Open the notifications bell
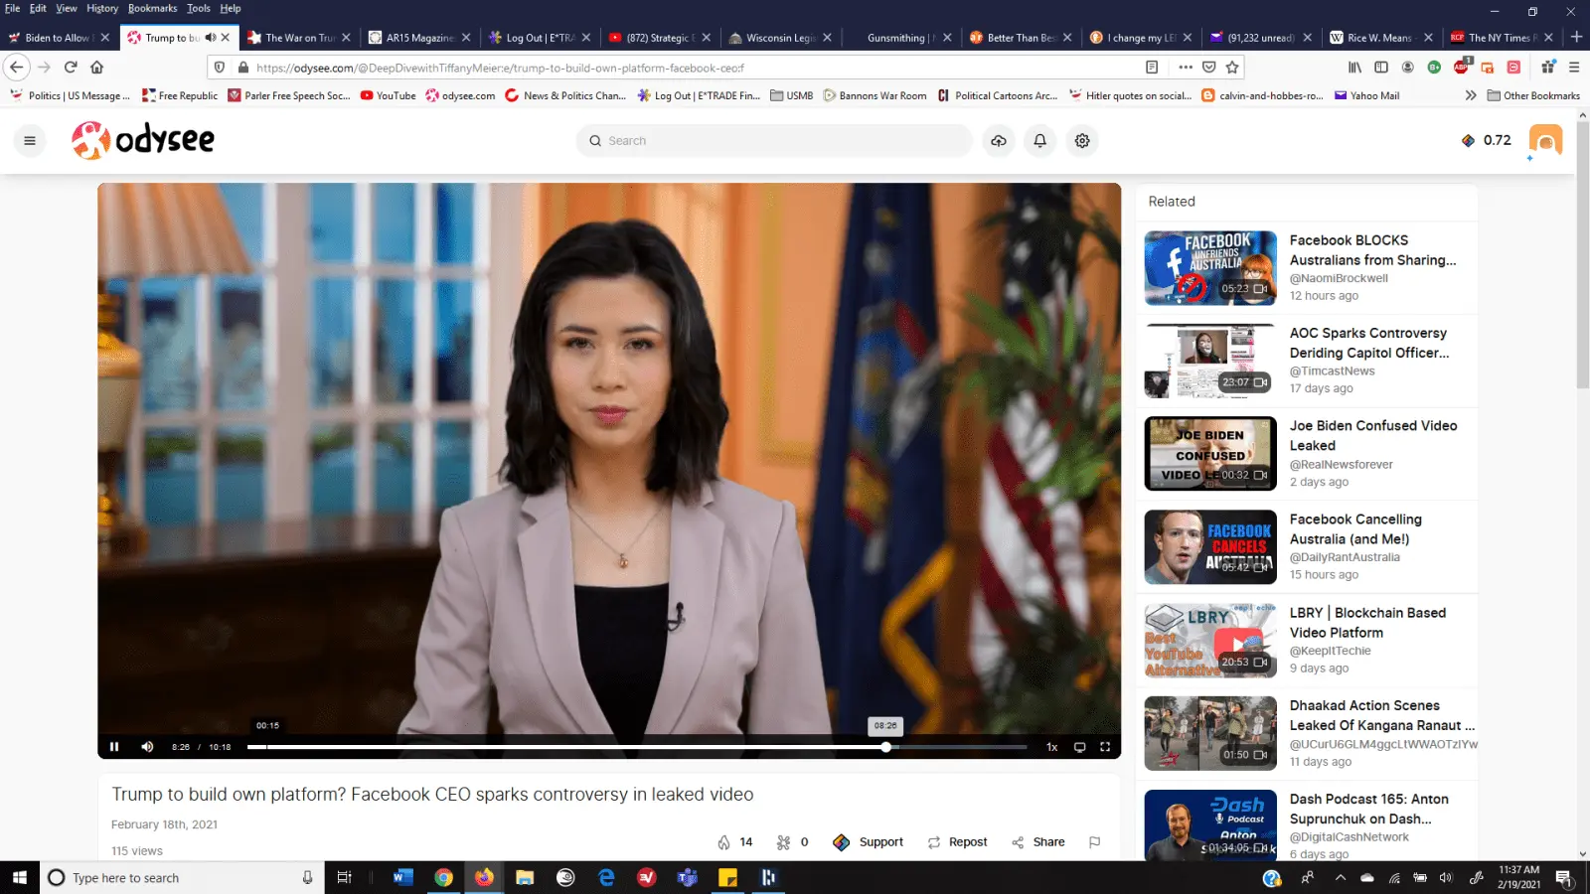 pyautogui.click(x=1040, y=141)
